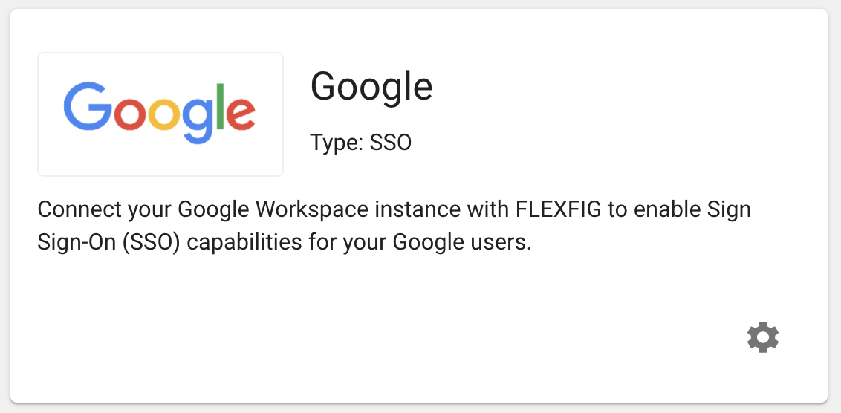Select the Google card title heading
841x413 pixels.
pyautogui.click(x=371, y=87)
